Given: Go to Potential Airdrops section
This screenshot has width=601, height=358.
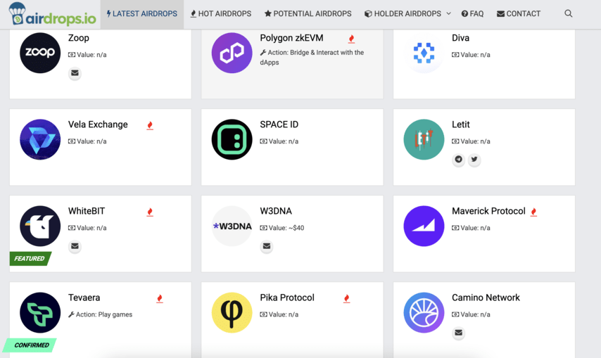Looking at the screenshot, I should pyautogui.click(x=308, y=14).
